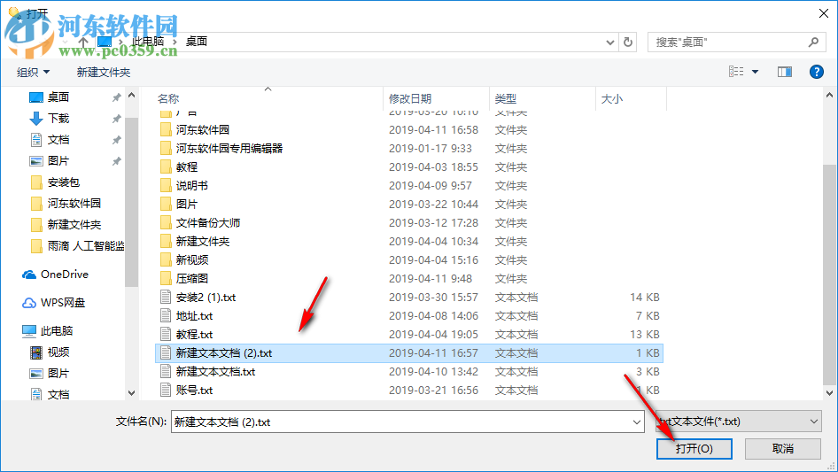Viewport: 838px width, 472px height.
Task: Select pinned 图片 in quick access
Action: (58, 161)
